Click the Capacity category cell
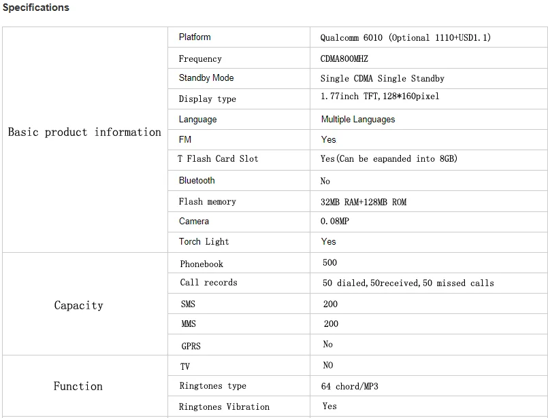This screenshot has width=548, height=418. pos(78,305)
